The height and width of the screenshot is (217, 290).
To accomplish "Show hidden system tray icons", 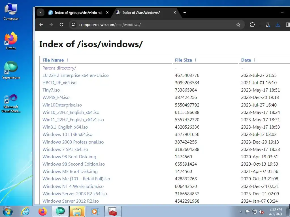I will (x=241, y=212).
